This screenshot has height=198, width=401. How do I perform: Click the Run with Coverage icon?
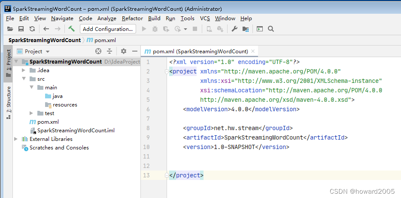click(x=166, y=29)
